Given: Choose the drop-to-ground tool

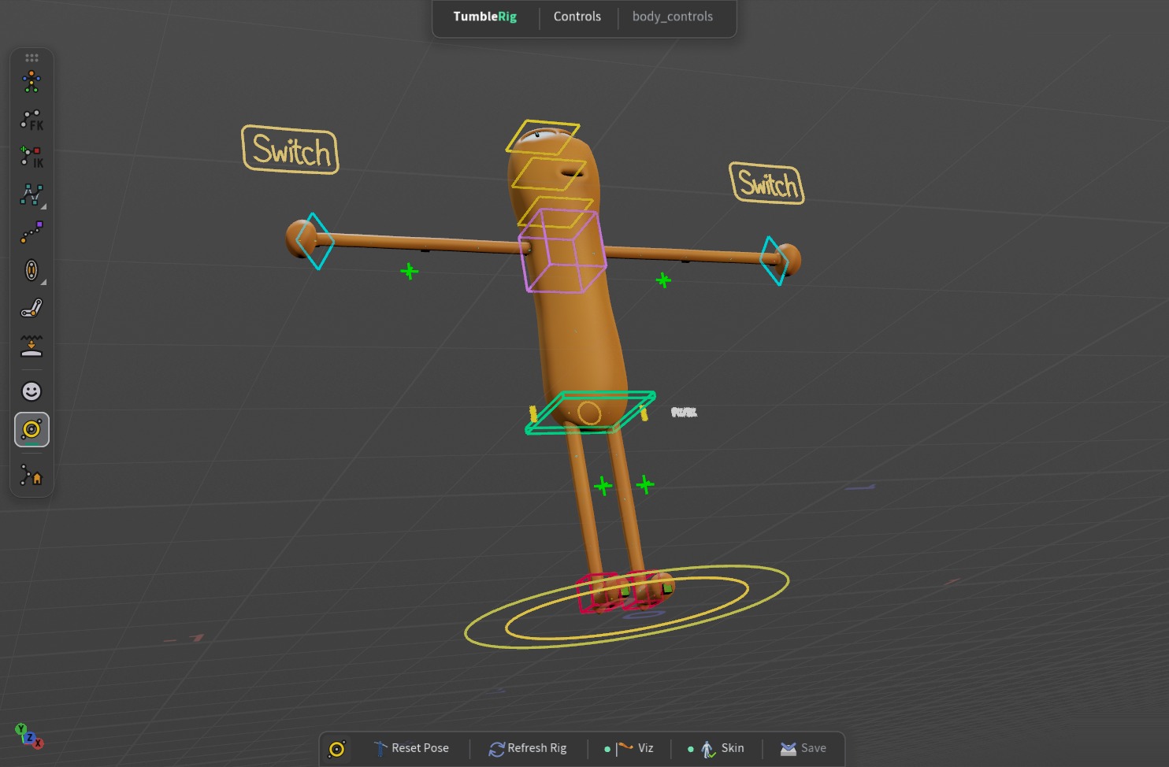Looking at the screenshot, I should point(32,346).
